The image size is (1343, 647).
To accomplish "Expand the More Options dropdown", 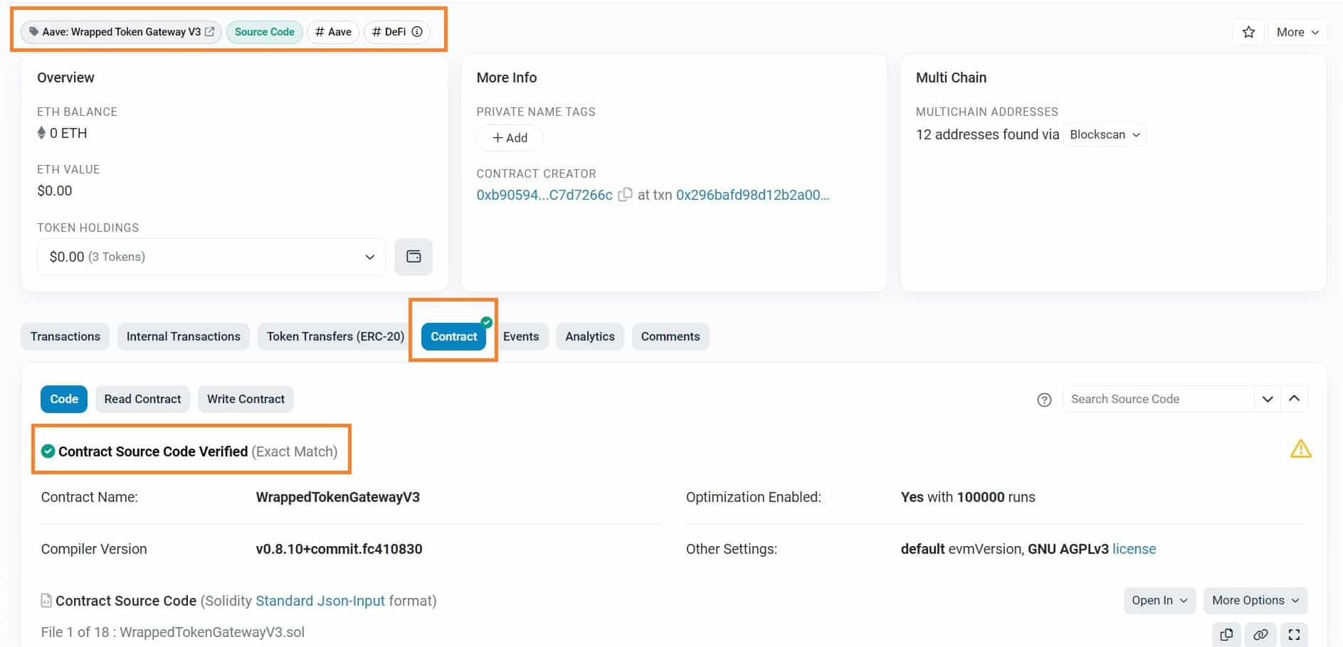I will coord(1255,600).
